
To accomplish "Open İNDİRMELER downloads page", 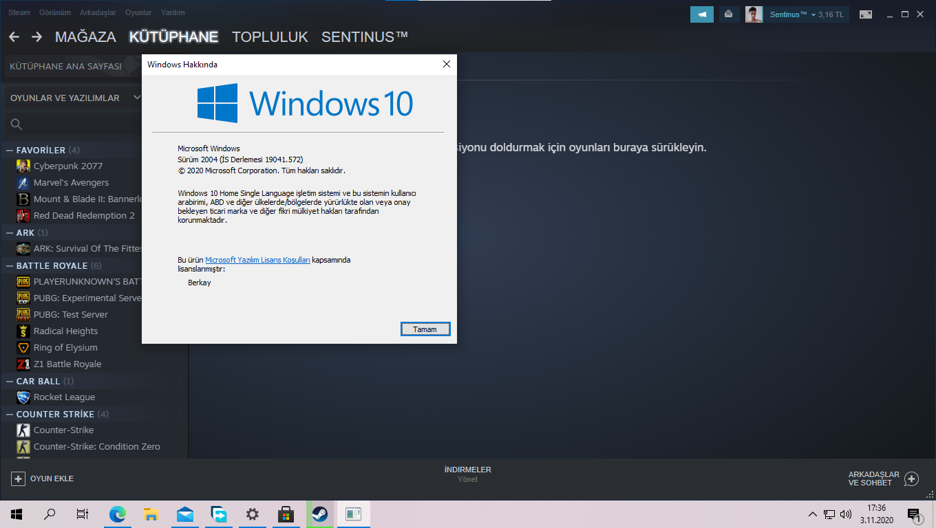I will 468,470.
